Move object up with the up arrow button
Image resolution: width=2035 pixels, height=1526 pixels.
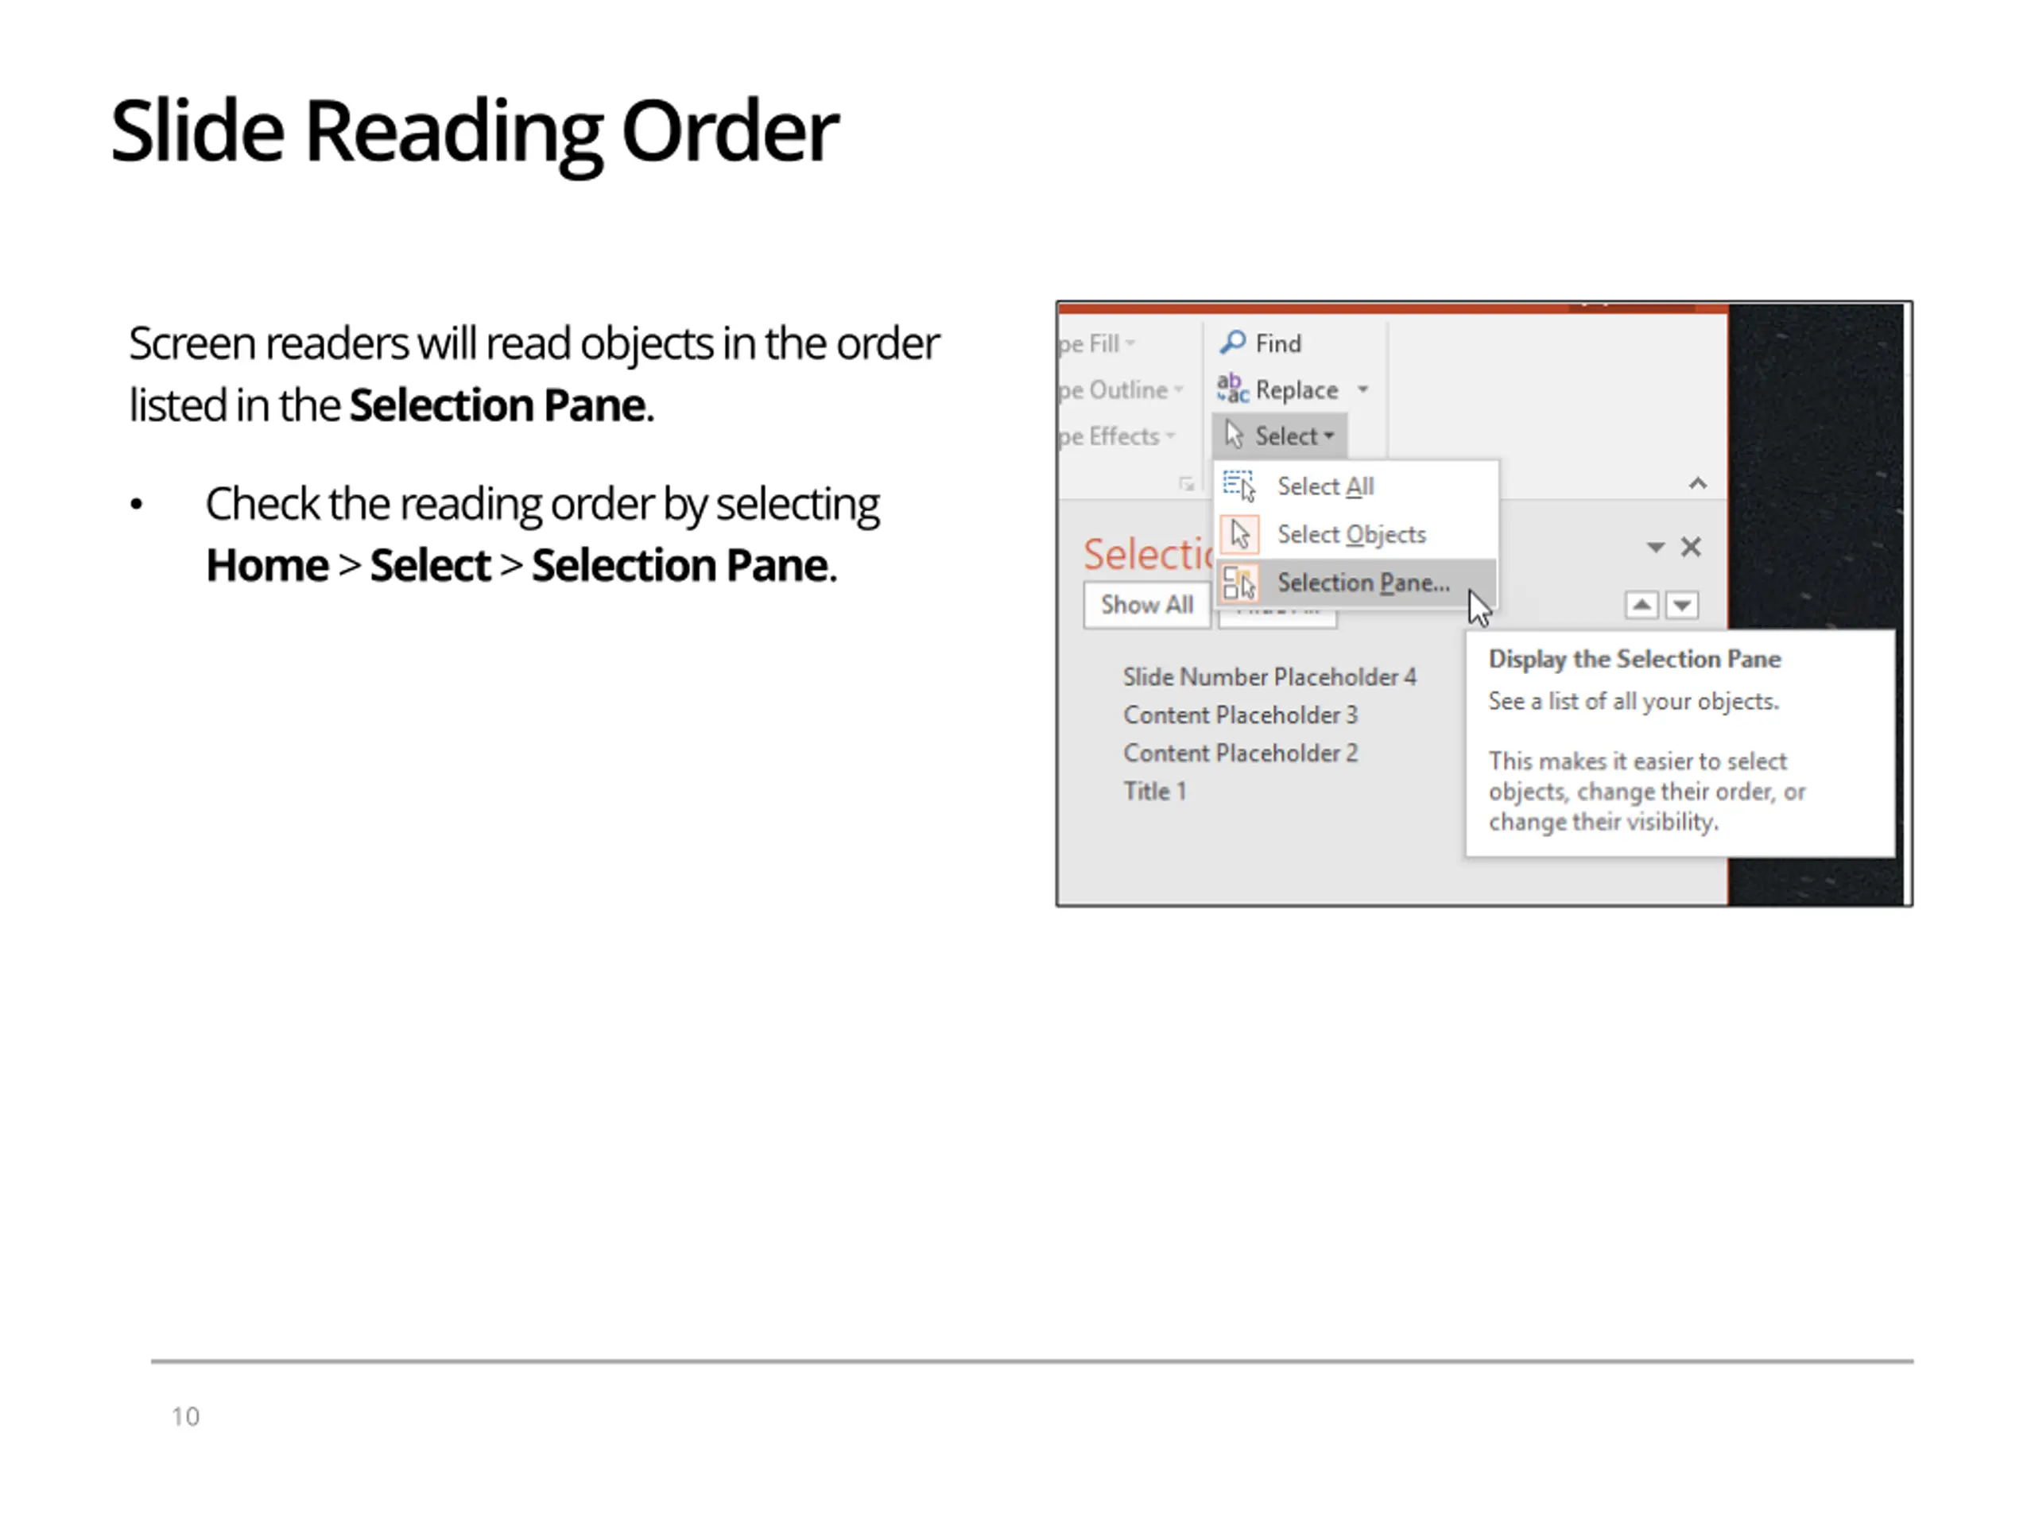[1642, 606]
